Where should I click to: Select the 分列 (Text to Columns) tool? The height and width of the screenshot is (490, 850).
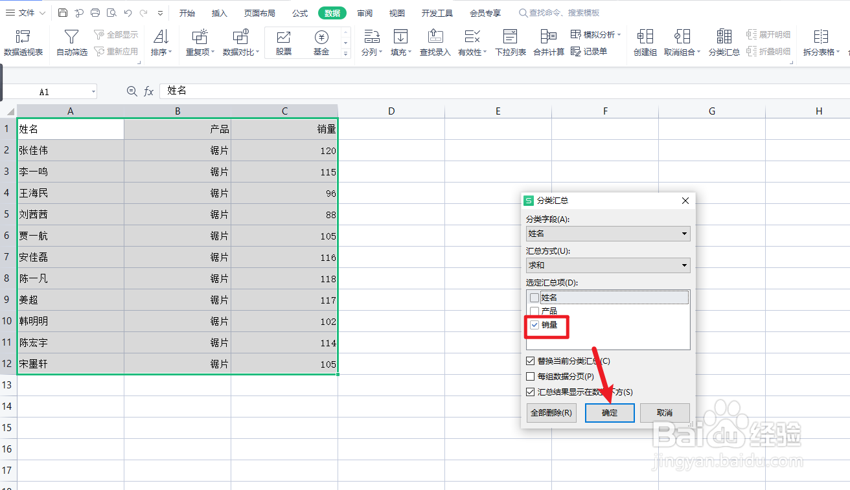click(x=371, y=42)
